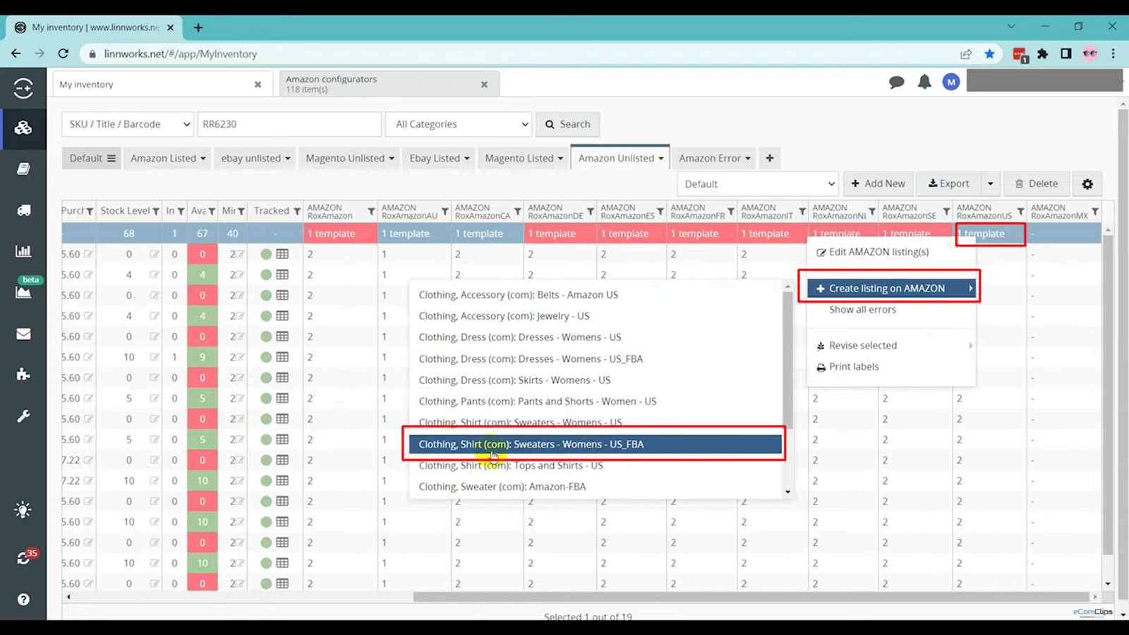
Task: Reload the browser page
Action: [63, 54]
